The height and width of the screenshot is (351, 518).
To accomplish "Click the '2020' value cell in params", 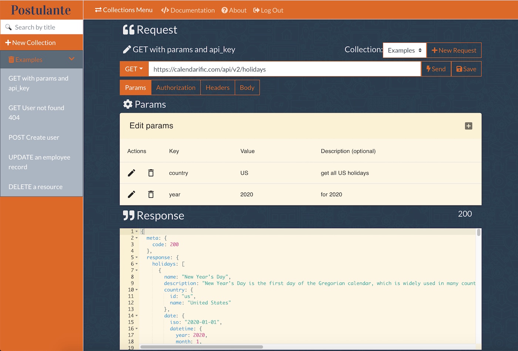I will (x=247, y=194).
